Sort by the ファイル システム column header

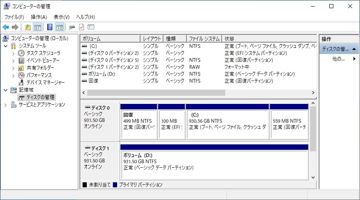(204, 38)
